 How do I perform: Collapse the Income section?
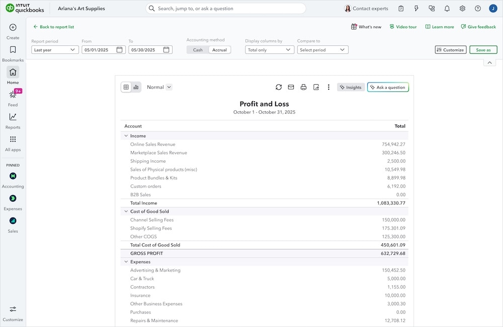pos(126,136)
